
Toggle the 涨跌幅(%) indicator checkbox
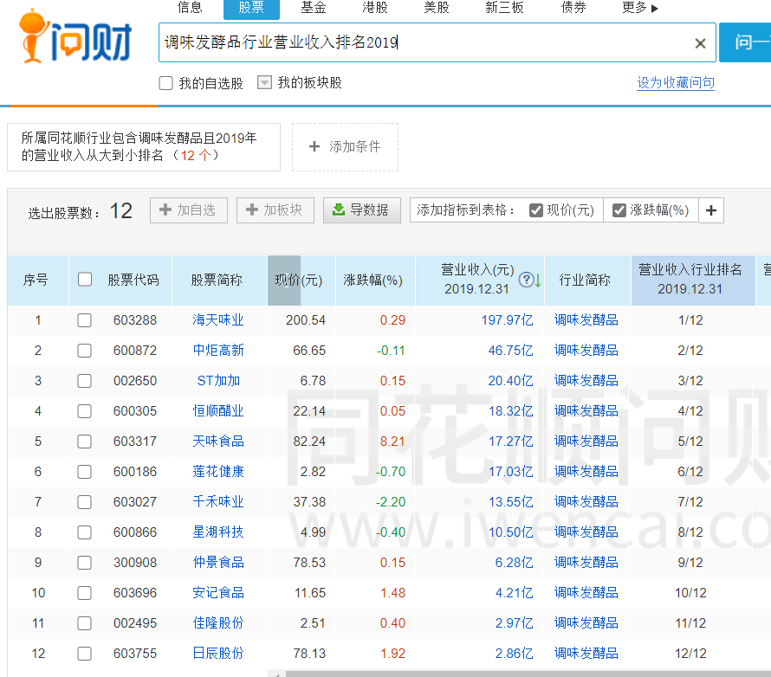tap(619, 210)
